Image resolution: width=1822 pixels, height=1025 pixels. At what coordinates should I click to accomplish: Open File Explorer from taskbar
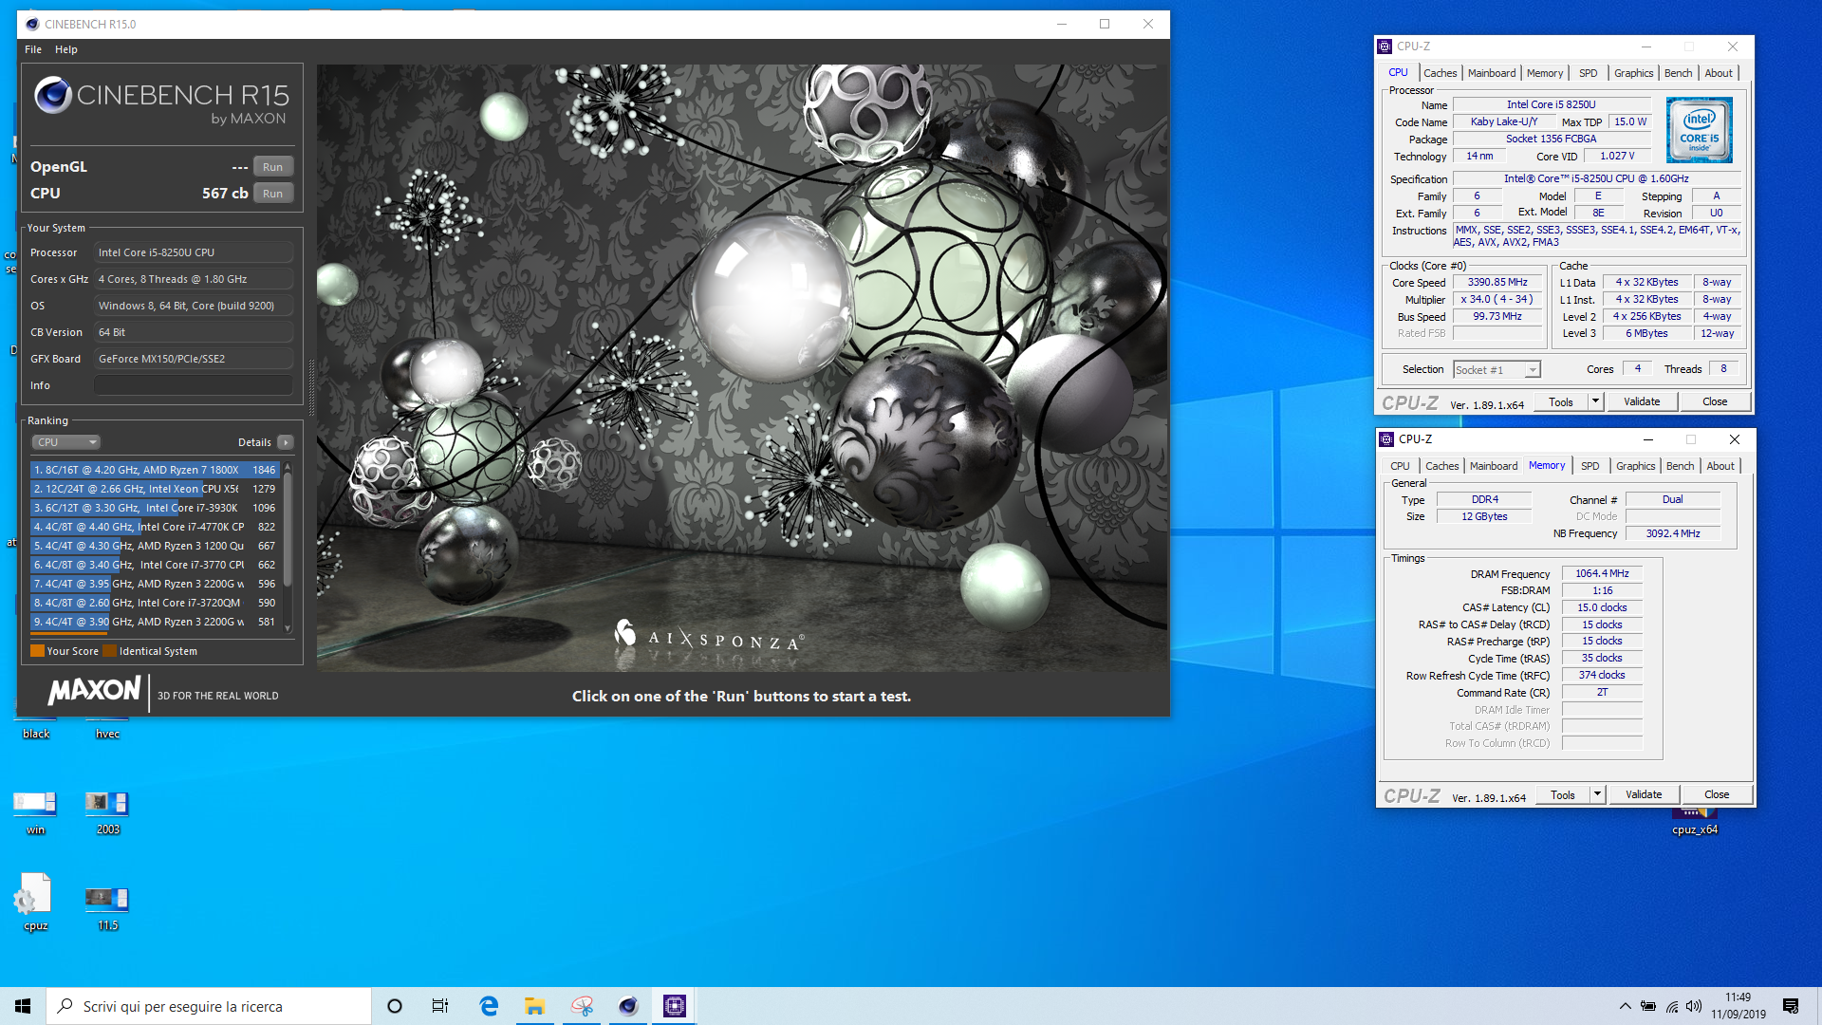coord(534,1006)
